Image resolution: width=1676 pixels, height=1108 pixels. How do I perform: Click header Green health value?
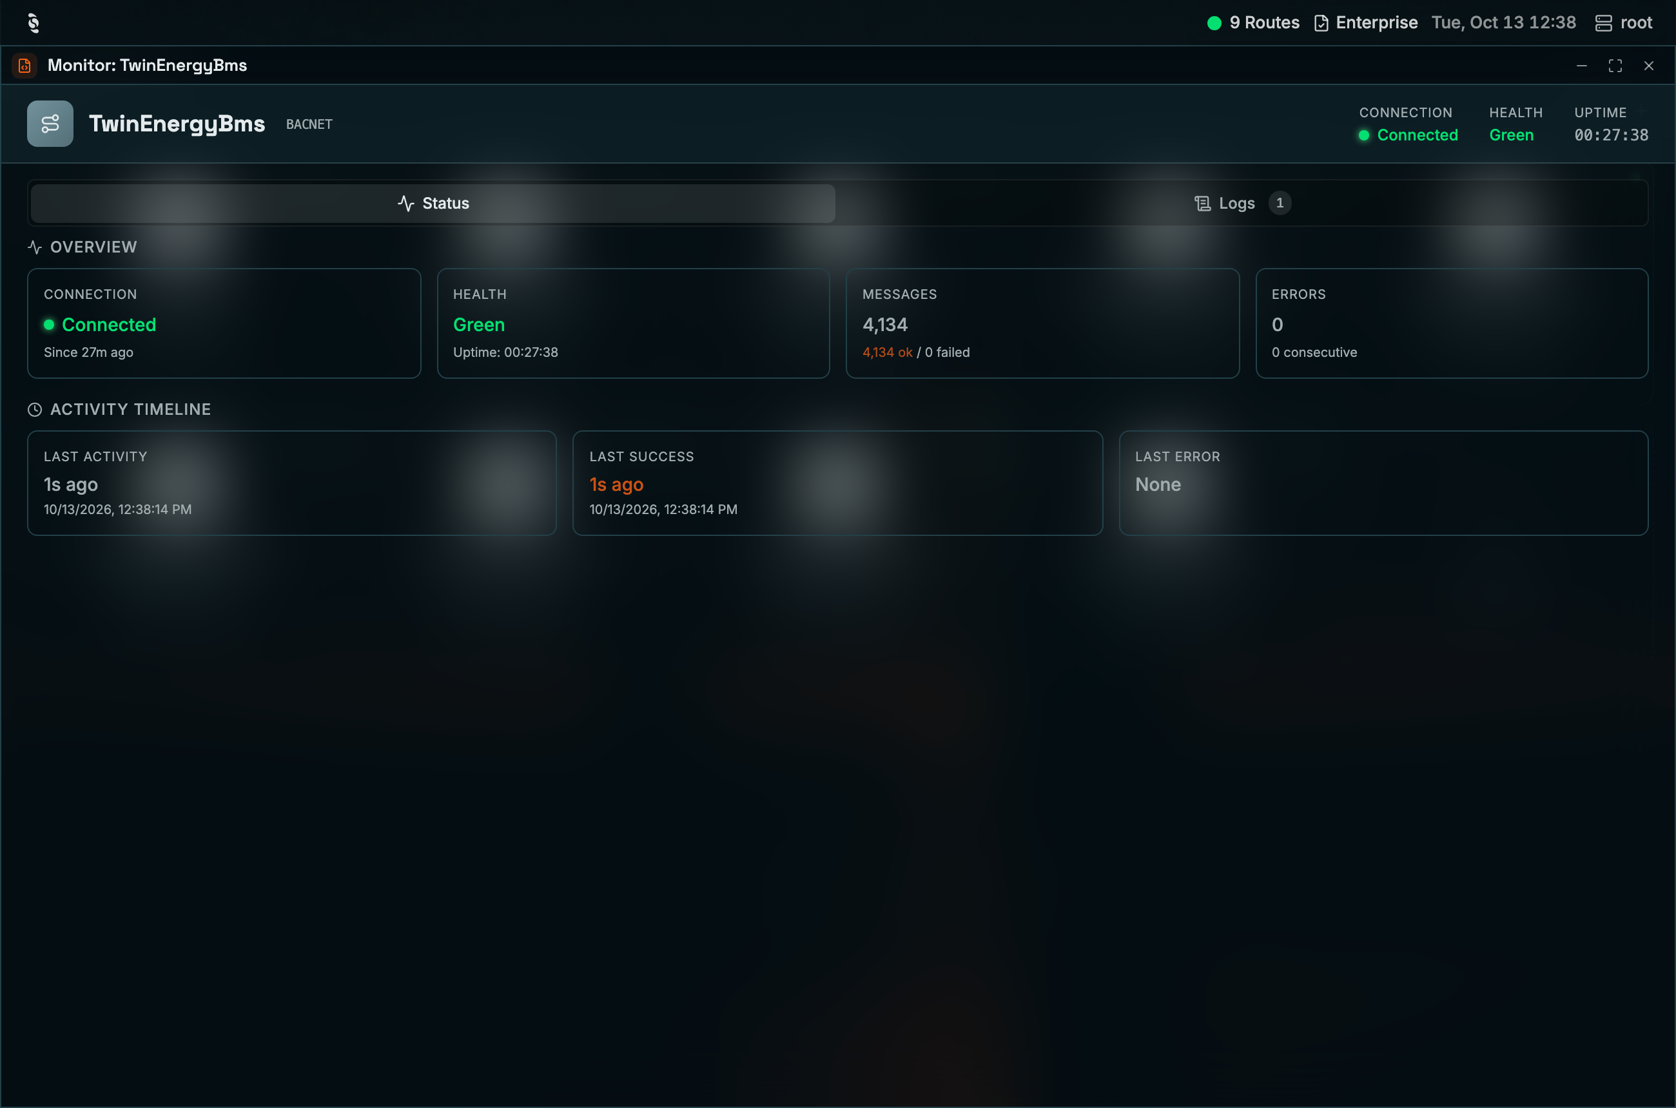click(x=1511, y=135)
